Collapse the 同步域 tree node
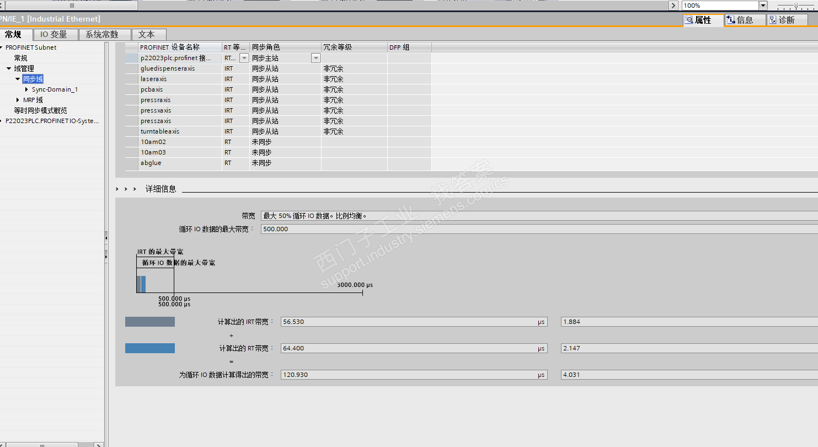The image size is (818, 447). (18, 79)
